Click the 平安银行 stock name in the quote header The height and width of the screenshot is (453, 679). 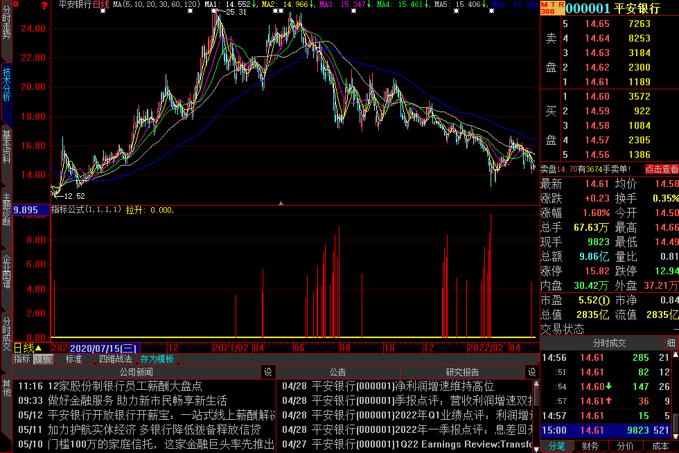637,8
